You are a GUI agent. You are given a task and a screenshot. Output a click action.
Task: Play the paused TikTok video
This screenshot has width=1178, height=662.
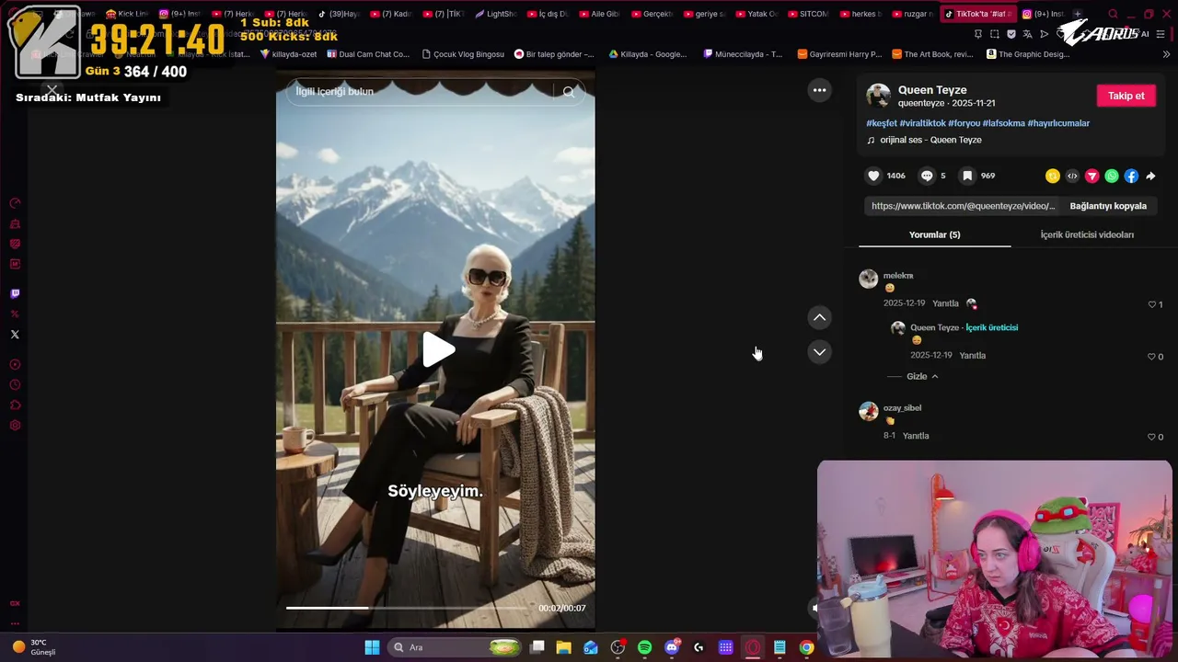pyautogui.click(x=438, y=349)
